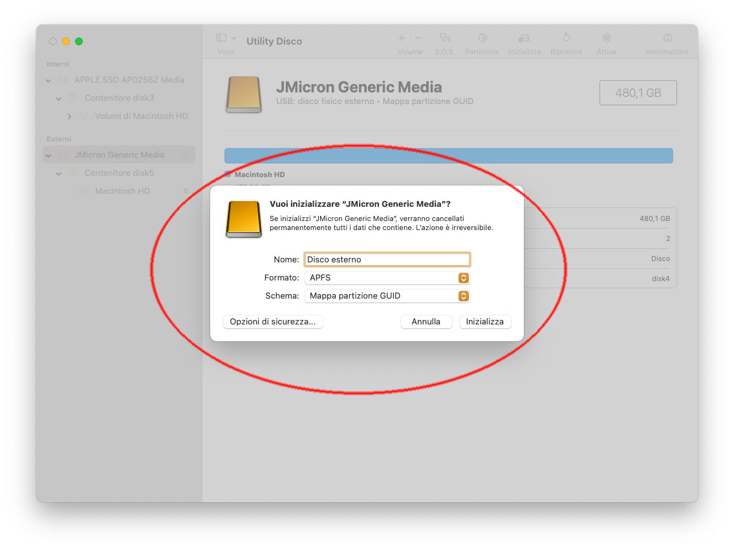734x550 pixels.
Task: Collapse the APPLE SSD AP0256Z Media tree
Action: coord(49,80)
